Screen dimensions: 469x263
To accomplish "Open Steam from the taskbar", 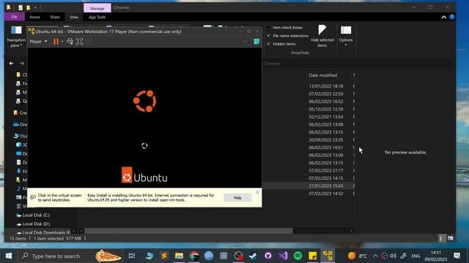I will coord(253,256).
